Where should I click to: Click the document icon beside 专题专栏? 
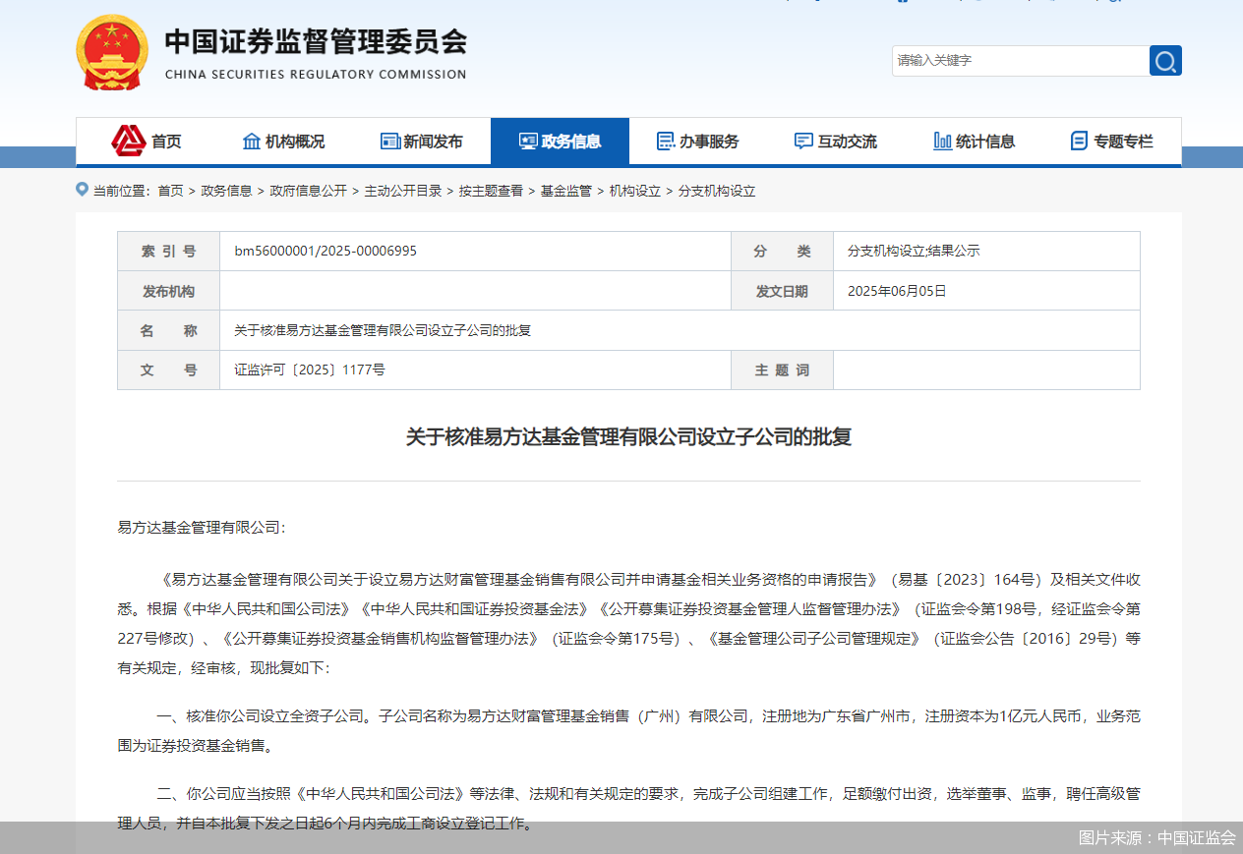(x=1079, y=142)
